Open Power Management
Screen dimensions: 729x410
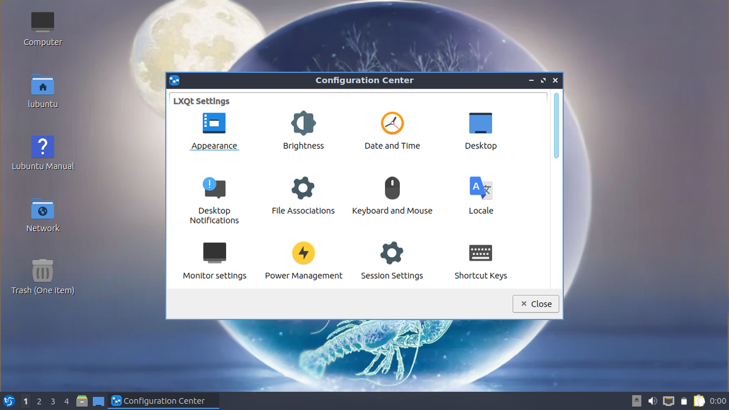303,260
